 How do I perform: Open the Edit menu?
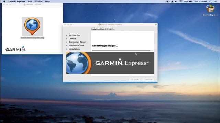click(x=30, y=1)
